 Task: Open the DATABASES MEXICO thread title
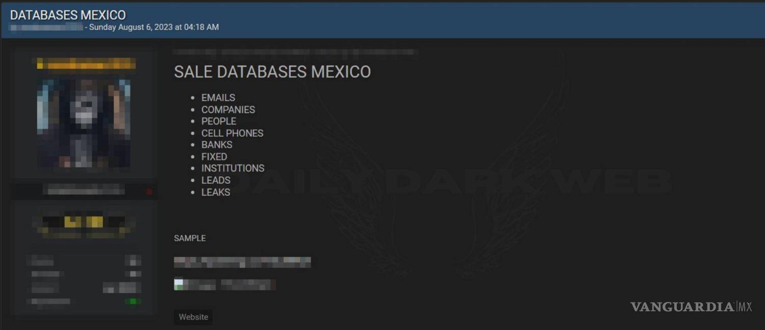(68, 15)
